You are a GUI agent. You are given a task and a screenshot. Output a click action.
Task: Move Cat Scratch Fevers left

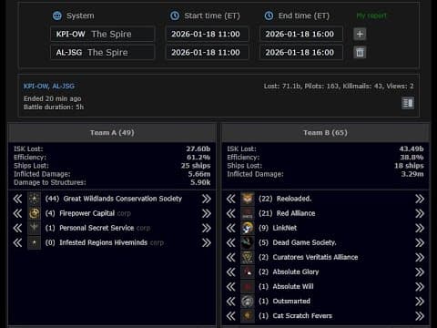[231, 316]
